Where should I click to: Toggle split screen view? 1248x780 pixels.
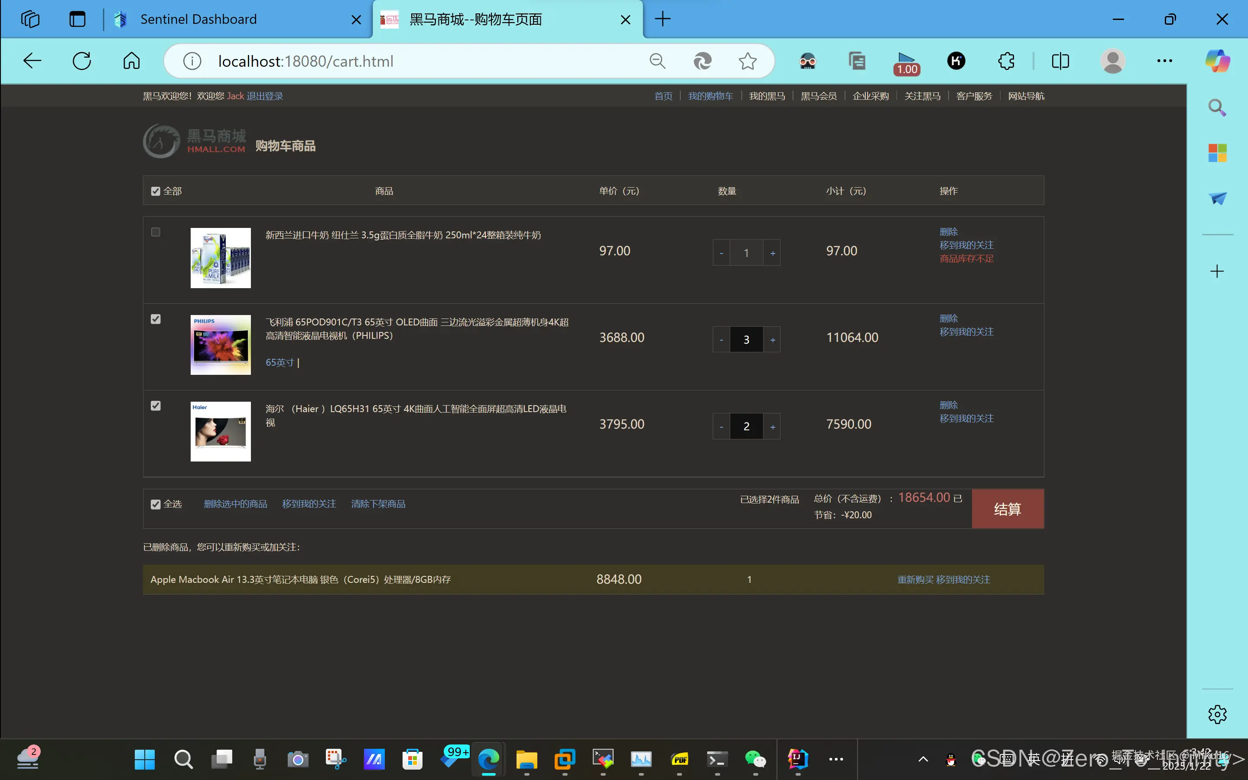pos(1060,62)
